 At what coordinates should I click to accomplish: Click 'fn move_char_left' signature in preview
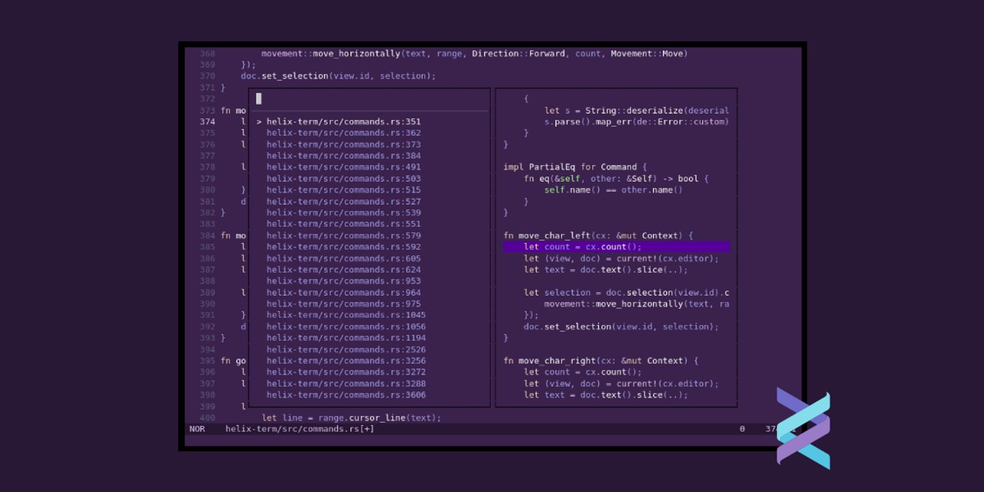(598, 236)
